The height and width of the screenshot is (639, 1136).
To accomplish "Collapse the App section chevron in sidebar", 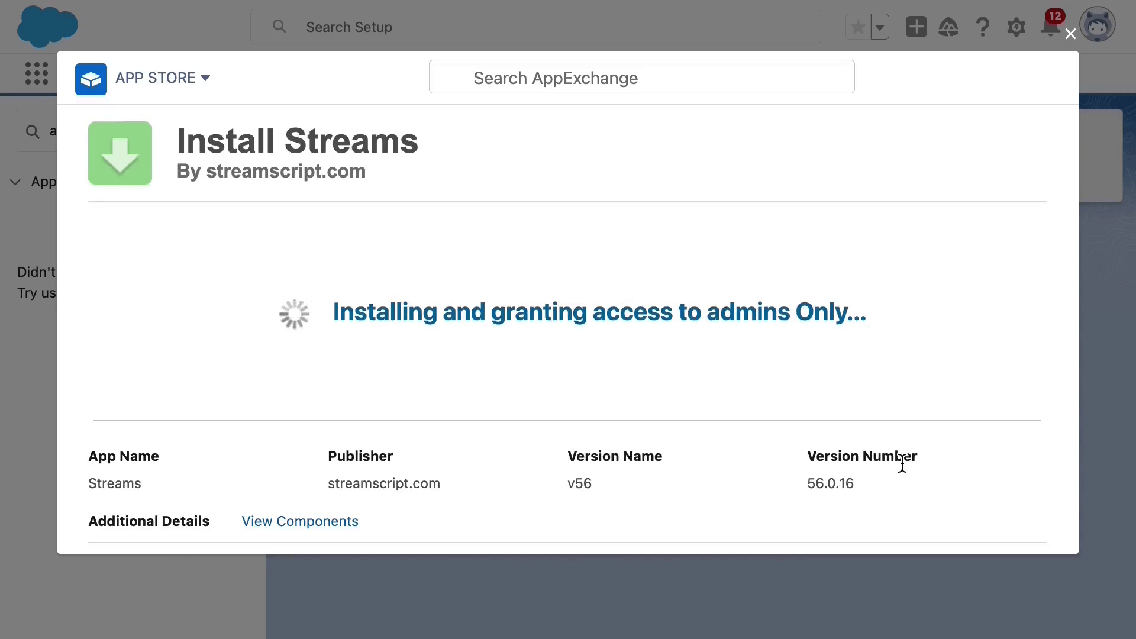I will (x=15, y=182).
